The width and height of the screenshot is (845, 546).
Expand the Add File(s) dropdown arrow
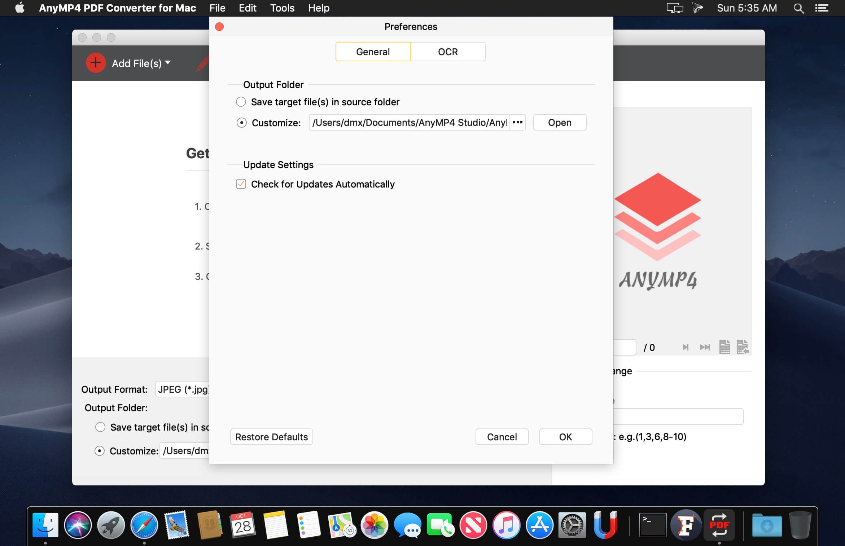click(x=167, y=63)
